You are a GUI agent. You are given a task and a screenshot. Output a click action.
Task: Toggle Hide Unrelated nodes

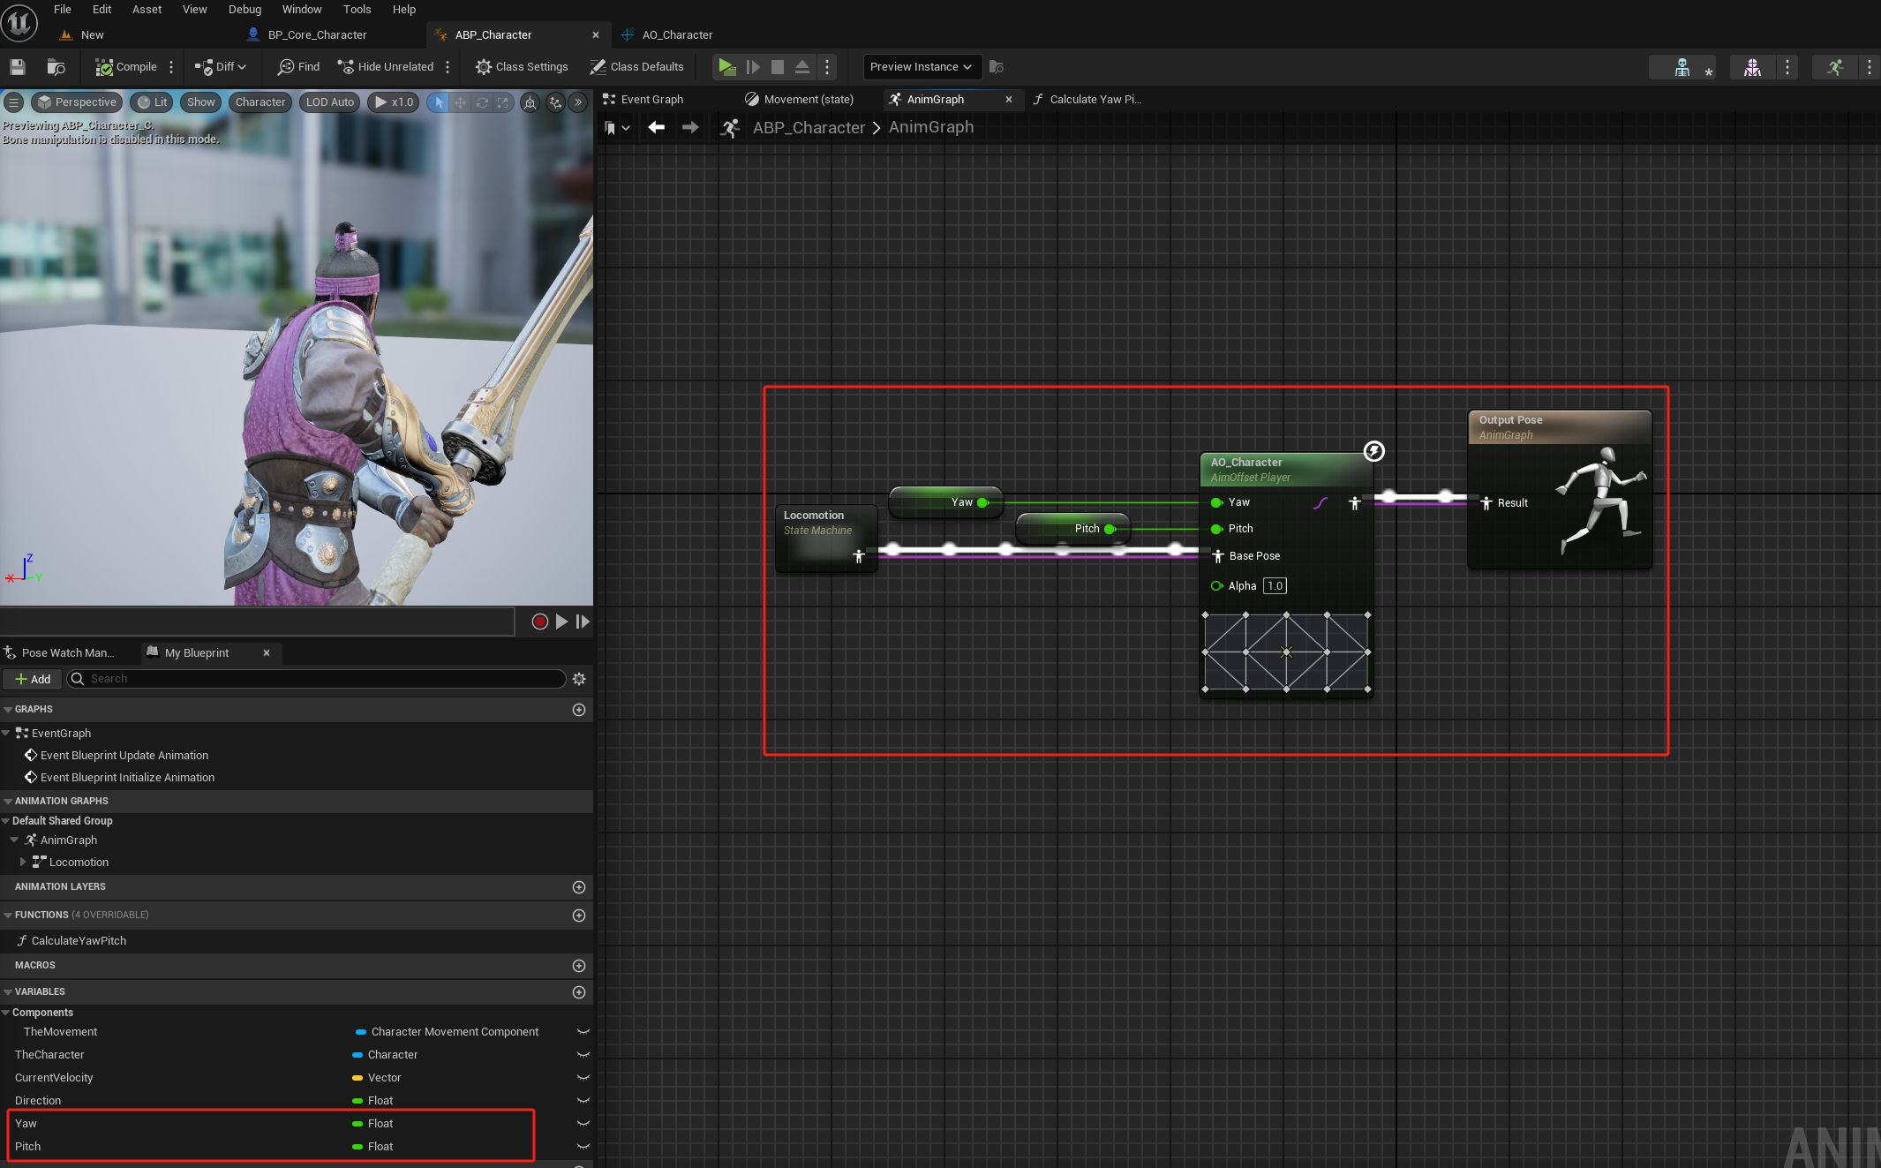(x=386, y=67)
